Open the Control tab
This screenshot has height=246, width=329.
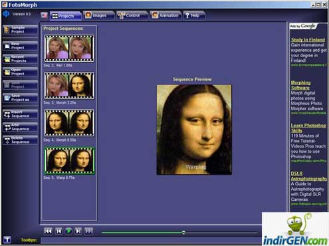pos(132,15)
